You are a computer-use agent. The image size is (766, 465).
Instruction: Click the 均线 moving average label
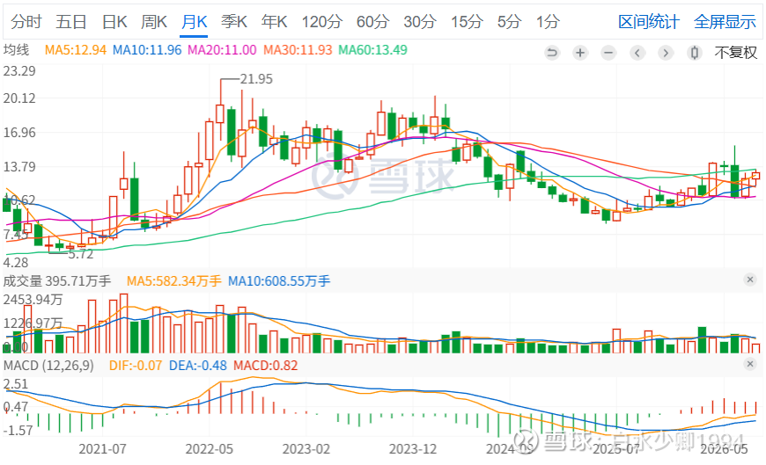click(16, 50)
